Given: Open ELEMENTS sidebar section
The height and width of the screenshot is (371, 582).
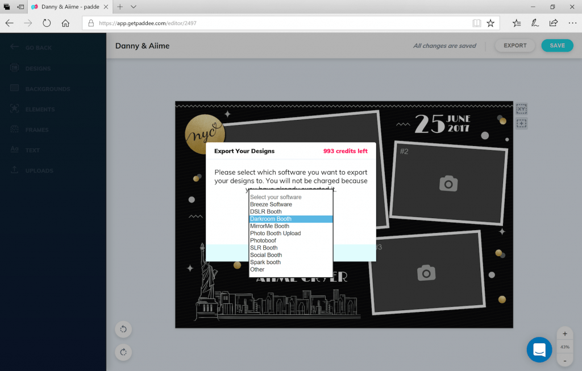Looking at the screenshot, I should coord(32,109).
